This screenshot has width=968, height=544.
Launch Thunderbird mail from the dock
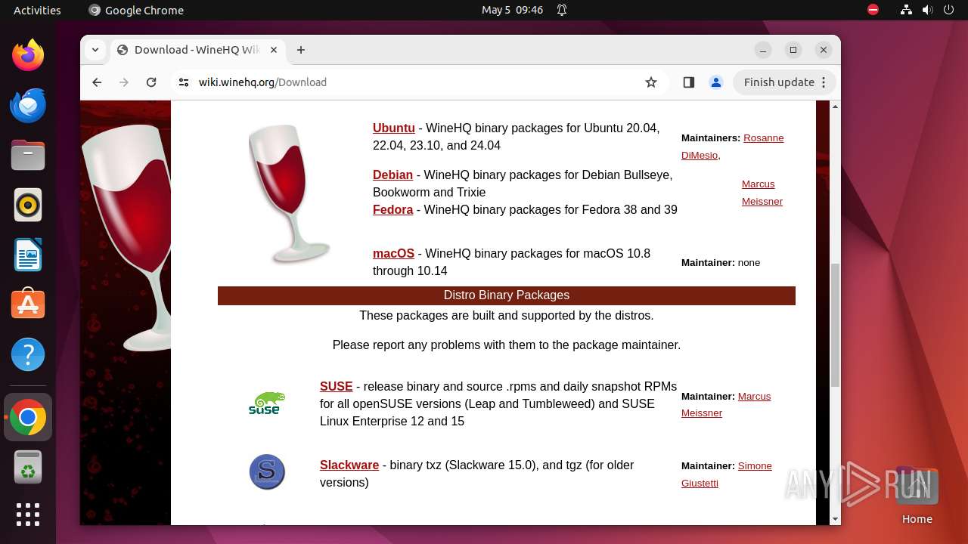(28, 105)
